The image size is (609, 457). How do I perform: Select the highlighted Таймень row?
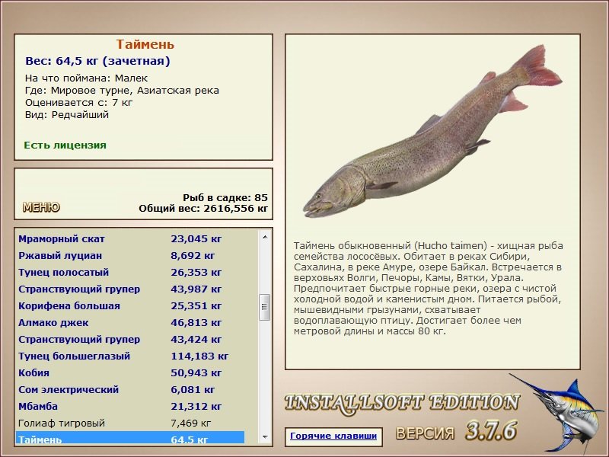(x=130, y=437)
